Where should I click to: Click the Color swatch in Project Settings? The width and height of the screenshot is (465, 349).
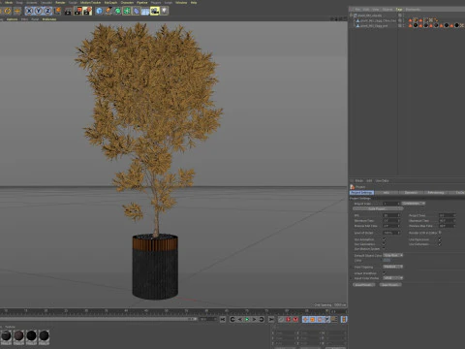(x=387, y=261)
